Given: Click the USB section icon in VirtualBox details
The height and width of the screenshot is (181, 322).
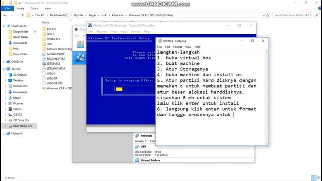Looking at the screenshot, I should pos(137,146).
